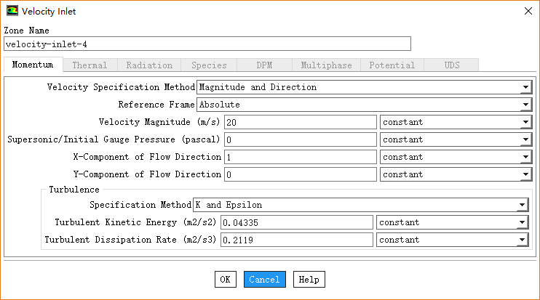The image size is (540, 300).
Task: Switch to the Momentum tab
Action: [x=33, y=65]
